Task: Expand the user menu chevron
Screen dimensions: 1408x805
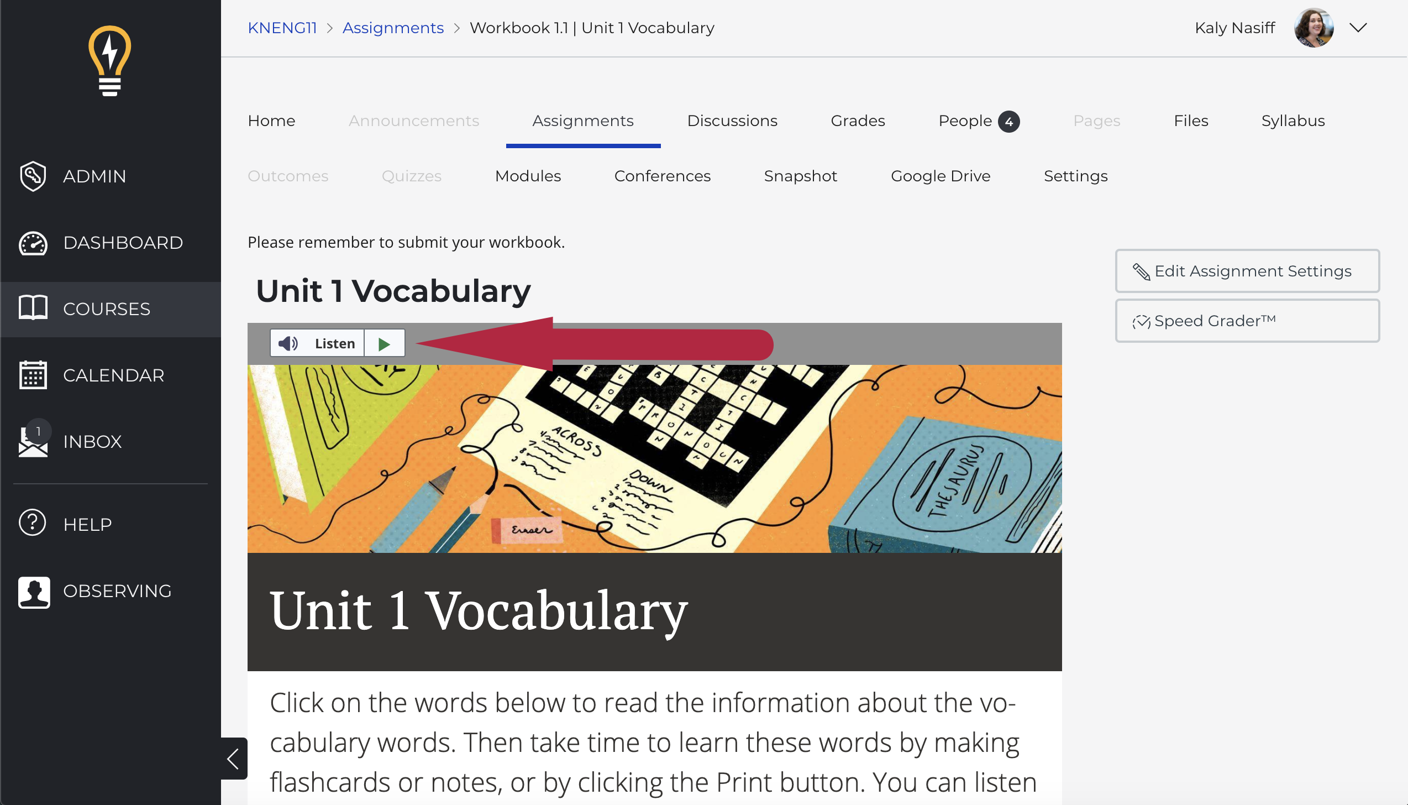Action: (1358, 28)
